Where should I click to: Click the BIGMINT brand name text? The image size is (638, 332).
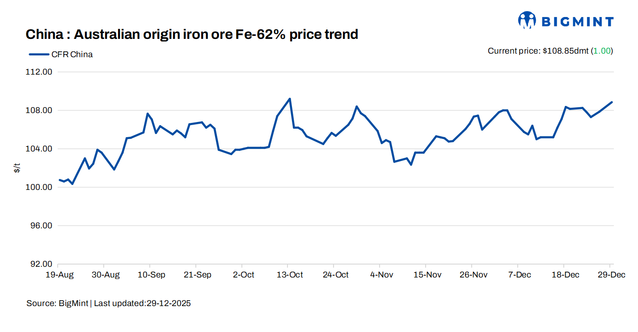click(x=577, y=21)
